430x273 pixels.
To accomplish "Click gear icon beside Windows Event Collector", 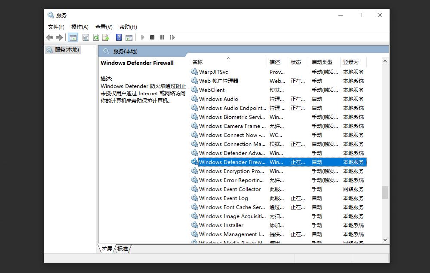I will click(194, 189).
